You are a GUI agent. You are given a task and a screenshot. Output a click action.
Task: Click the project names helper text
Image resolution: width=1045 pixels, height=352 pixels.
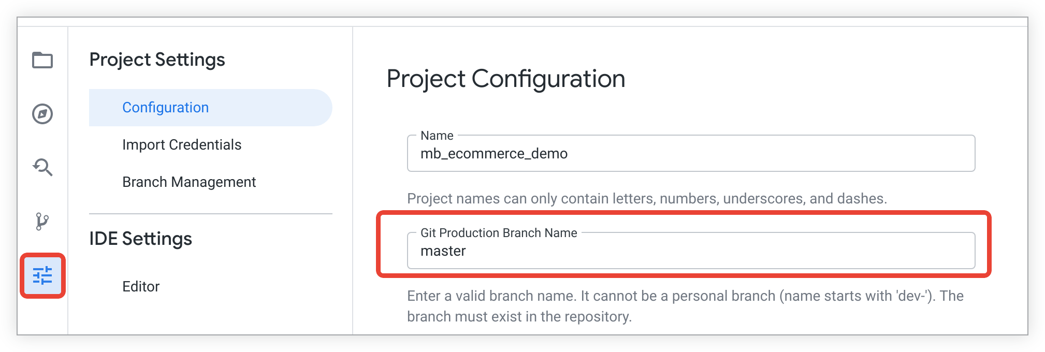point(647,199)
